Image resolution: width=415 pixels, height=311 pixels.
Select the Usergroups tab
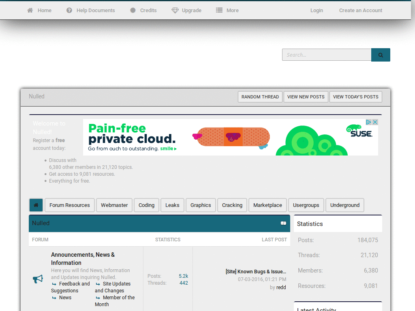306,205
